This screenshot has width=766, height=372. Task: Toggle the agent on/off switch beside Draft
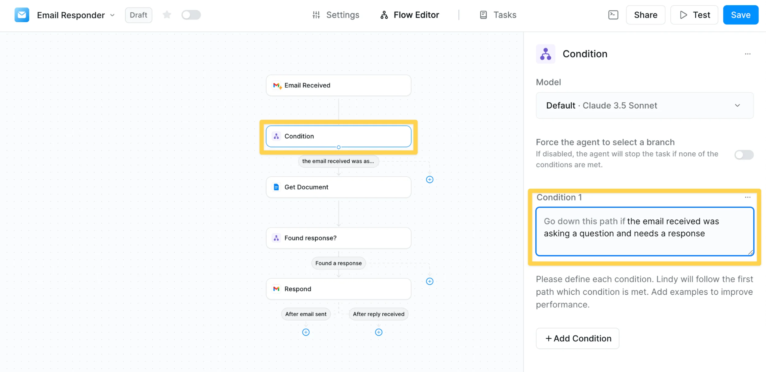191,15
